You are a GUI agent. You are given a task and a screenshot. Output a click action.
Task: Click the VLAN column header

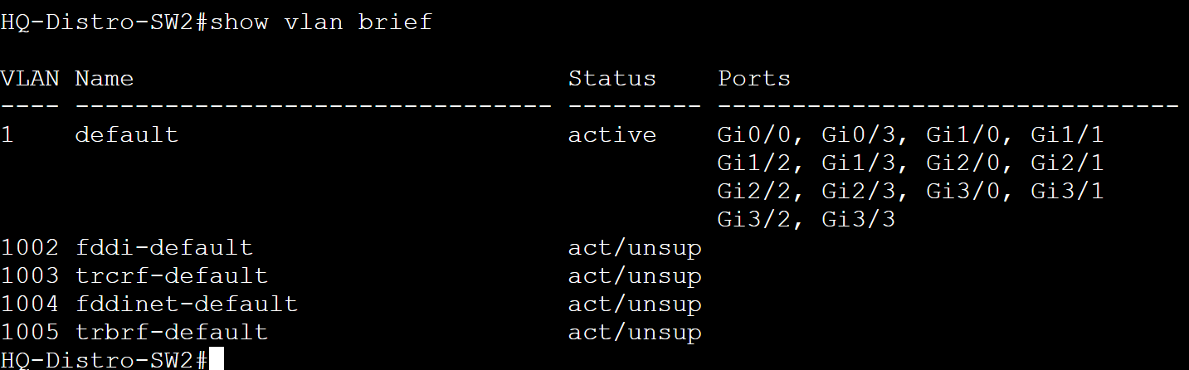click(x=30, y=79)
